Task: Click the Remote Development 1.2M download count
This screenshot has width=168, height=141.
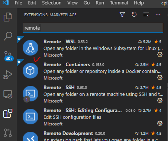Action: (x=142, y=134)
